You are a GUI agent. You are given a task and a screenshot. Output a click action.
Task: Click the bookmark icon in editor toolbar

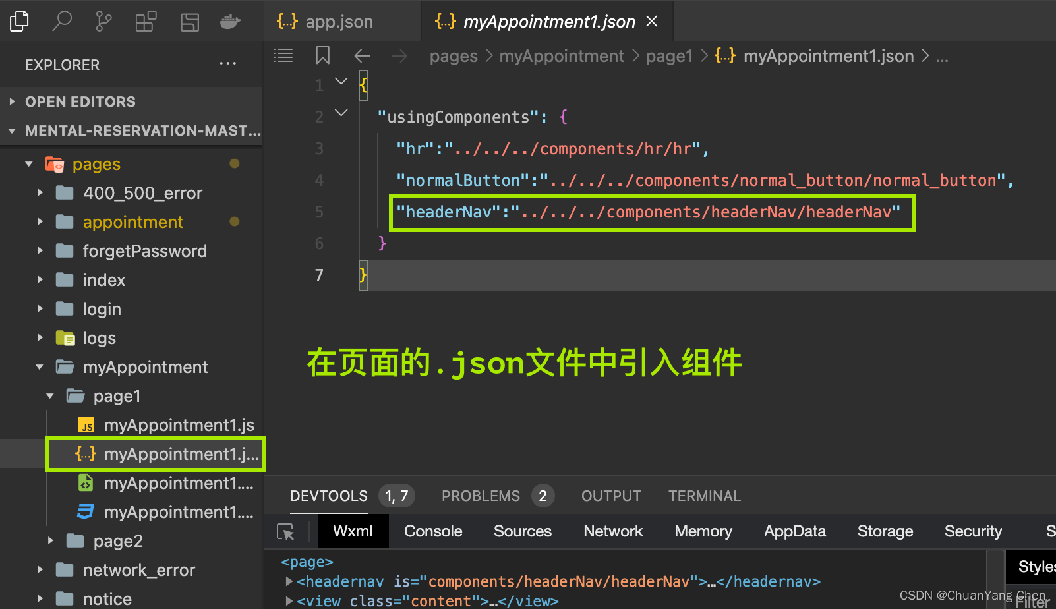tap(322, 55)
